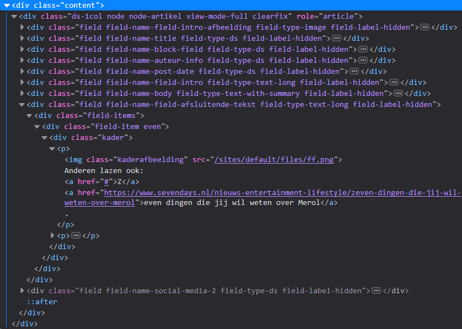Click the "kaderafbeelding" class value
The image size is (462, 329).
tap(151, 160)
